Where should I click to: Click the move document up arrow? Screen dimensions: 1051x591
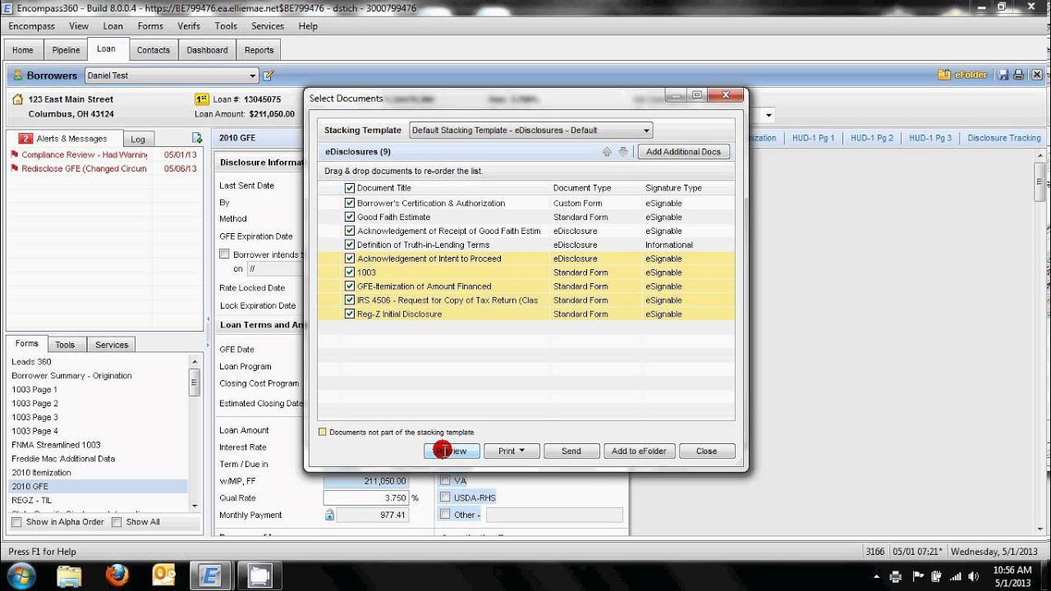607,152
